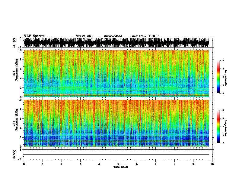Click the ch.1 color scale bar
This screenshot has height=184, width=239.
click(218, 77)
